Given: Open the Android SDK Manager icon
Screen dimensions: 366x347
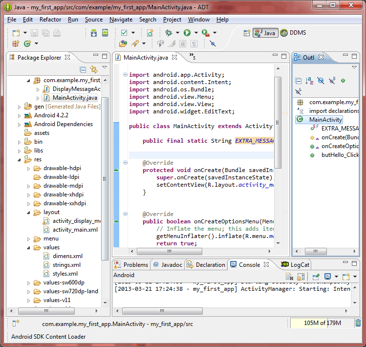Looking at the screenshot, I should [94, 33].
